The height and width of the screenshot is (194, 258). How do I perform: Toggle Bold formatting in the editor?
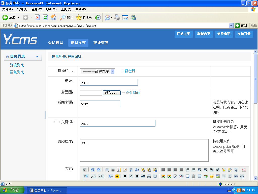pyautogui.click(x=125, y=176)
